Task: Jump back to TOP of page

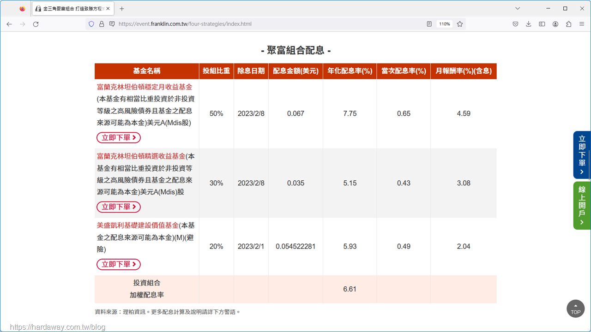Action: click(x=575, y=309)
